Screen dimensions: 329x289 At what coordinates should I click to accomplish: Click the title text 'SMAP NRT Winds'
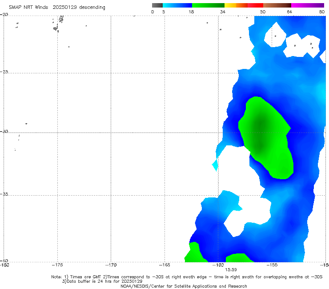28,7
